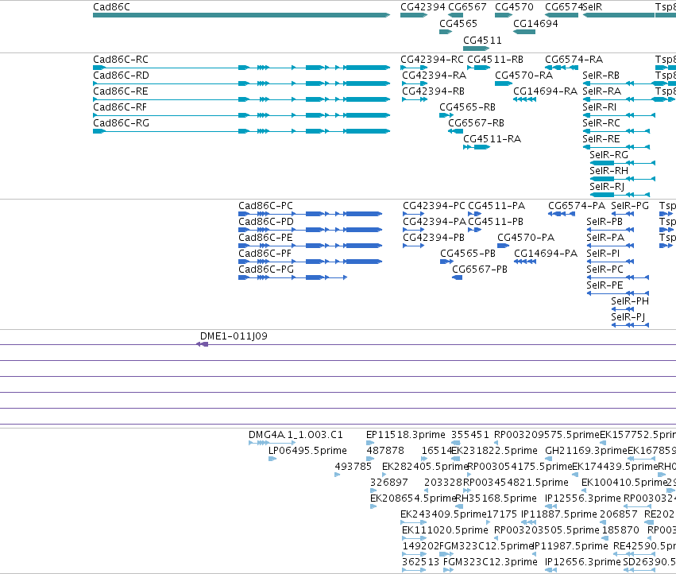Select EST EP11518.3prime
The height and width of the screenshot is (574, 676).
click(370, 443)
